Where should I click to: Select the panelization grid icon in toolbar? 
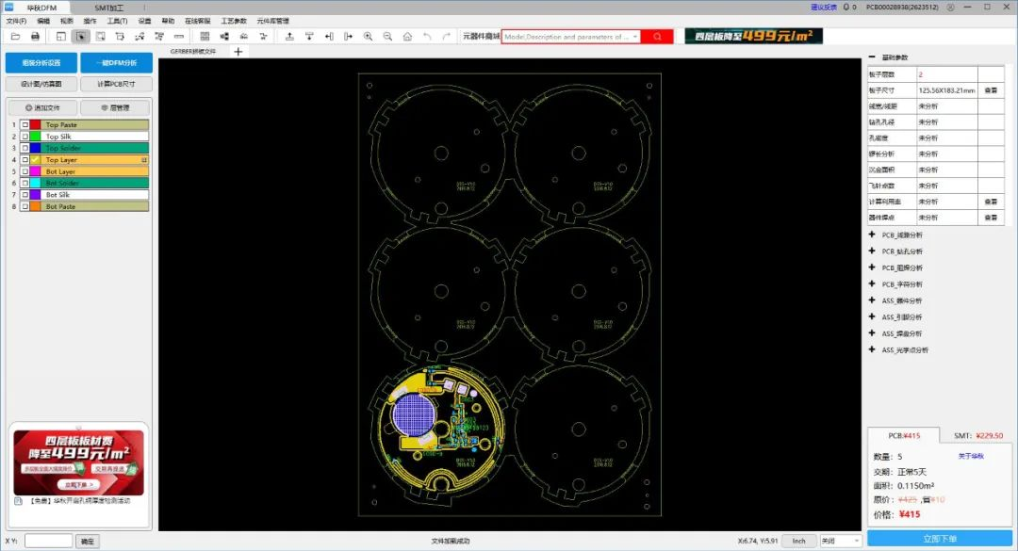point(205,36)
